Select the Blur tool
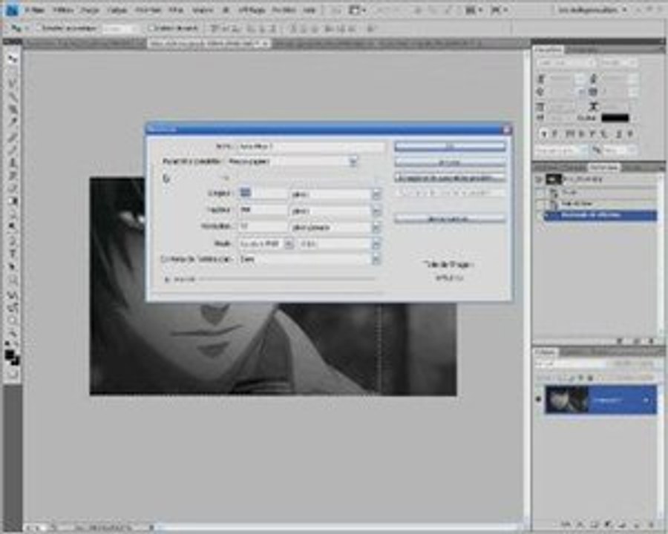 click(x=13, y=214)
